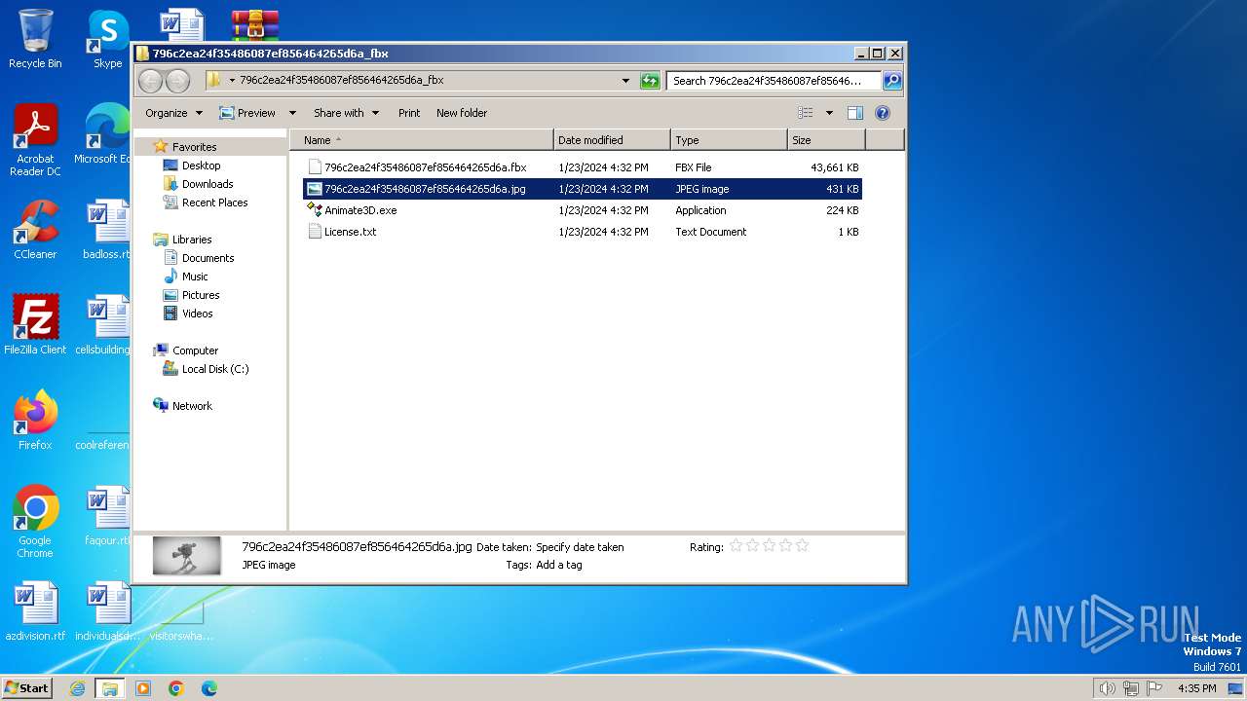Viewport: 1247px width, 701px height.
Task: Open the Videos library
Action: click(197, 314)
